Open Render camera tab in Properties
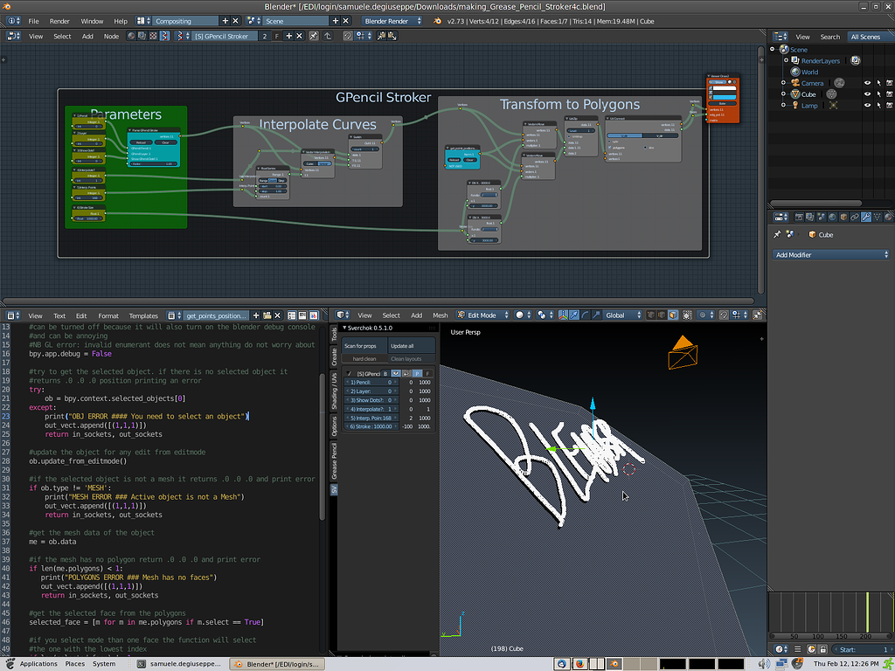Image resolution: width=895 pixels, height=671 pixels. 799,218
